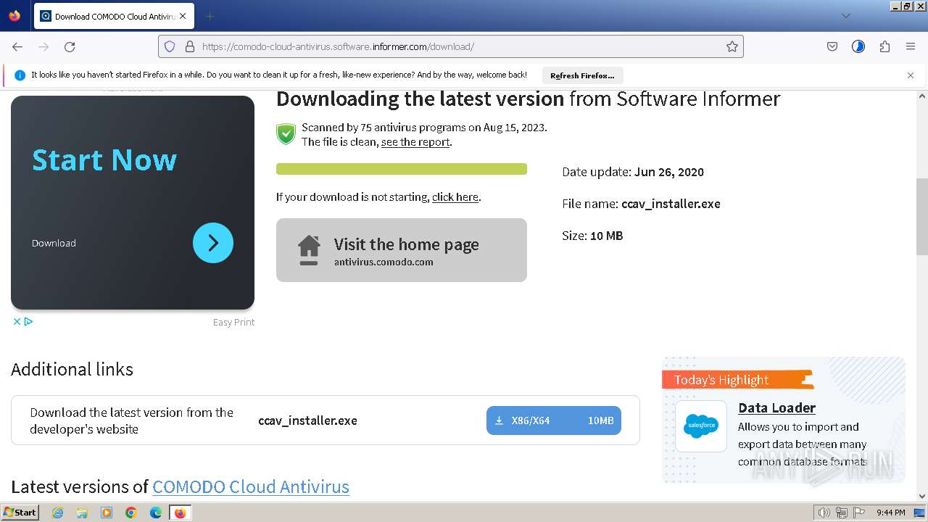Click the Action Center flag tray icon
This screenshot has width=928, height=522.
859,513
